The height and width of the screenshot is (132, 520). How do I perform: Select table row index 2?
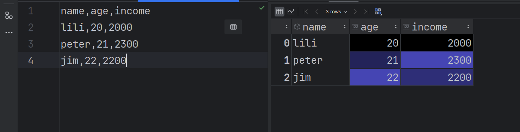(281, 77)
